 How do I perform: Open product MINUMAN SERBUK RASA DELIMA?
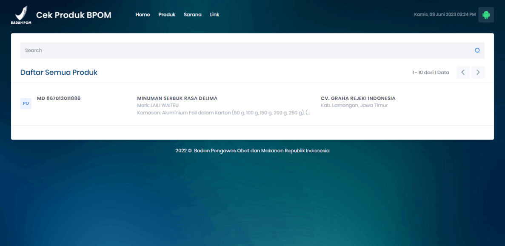point(177,98)
